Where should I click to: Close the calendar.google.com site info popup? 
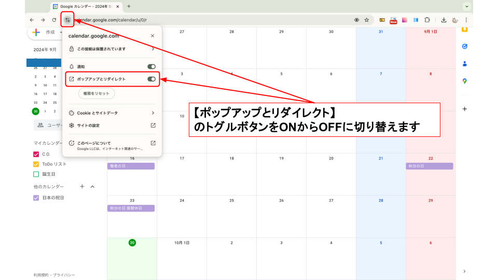click(153, 36)
